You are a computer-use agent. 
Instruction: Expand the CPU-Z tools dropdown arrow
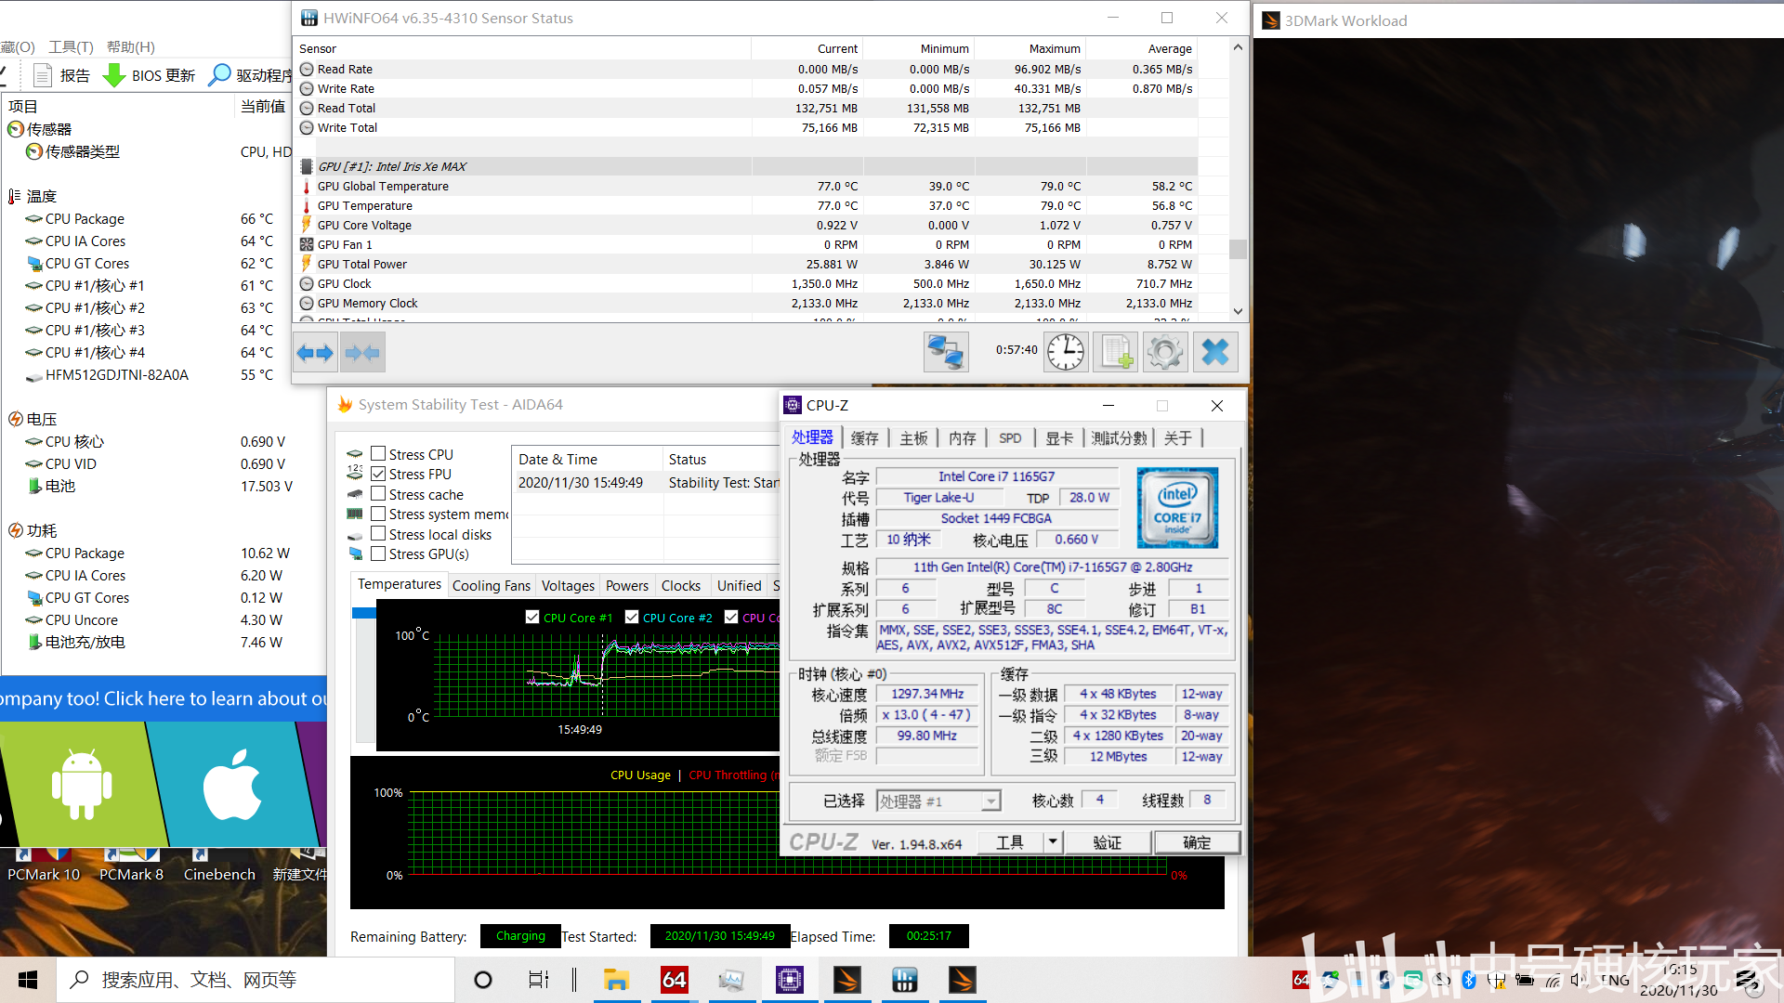[x=1052, y=842]
